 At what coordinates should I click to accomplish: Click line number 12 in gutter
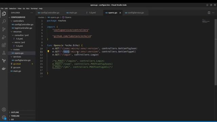41,55
